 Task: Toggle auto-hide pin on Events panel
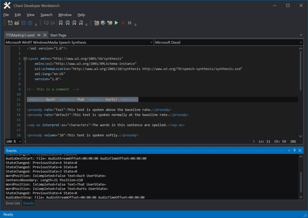(x=294, y=150)
